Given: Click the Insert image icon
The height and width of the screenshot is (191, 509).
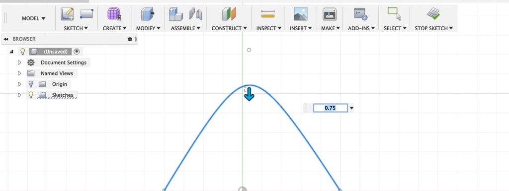Looking at the screenshot, I should [x=300, y=14].
